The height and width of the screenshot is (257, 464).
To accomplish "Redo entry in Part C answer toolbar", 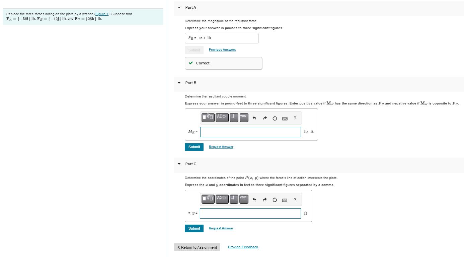I will [264, 200].
